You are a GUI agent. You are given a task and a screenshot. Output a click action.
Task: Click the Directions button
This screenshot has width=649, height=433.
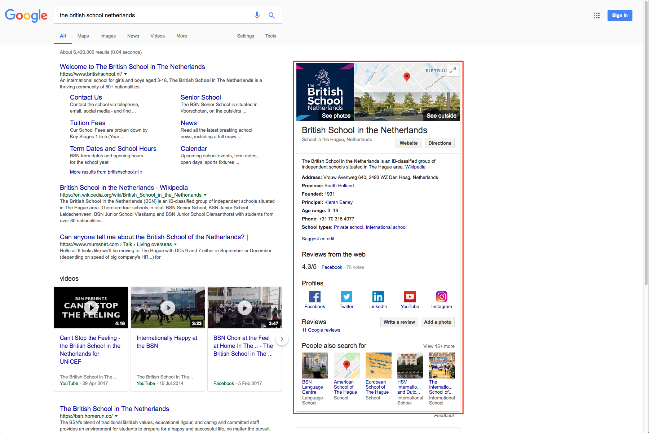pos(440,143)
